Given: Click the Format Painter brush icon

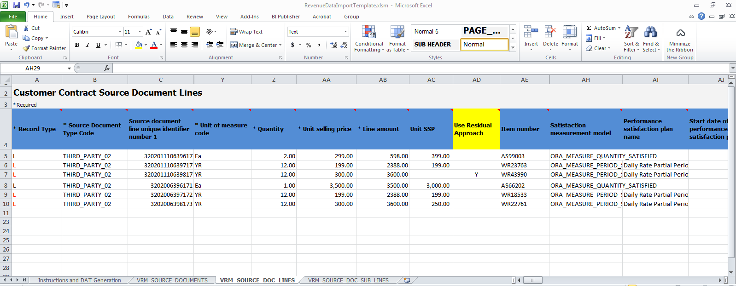Looking at the screenshot, I should pos(27,48).
